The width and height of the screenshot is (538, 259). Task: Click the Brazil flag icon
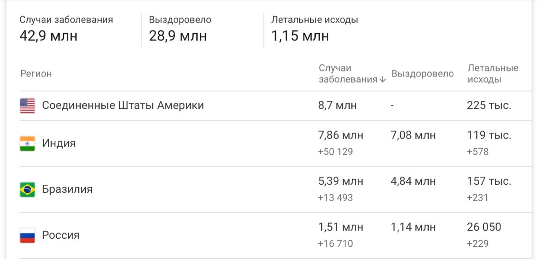[x=27, y=190]
